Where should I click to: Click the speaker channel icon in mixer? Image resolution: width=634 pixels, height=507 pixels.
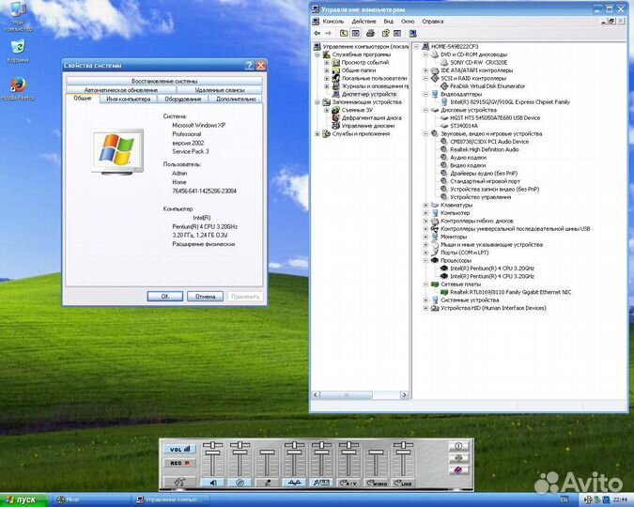(213, 483)
